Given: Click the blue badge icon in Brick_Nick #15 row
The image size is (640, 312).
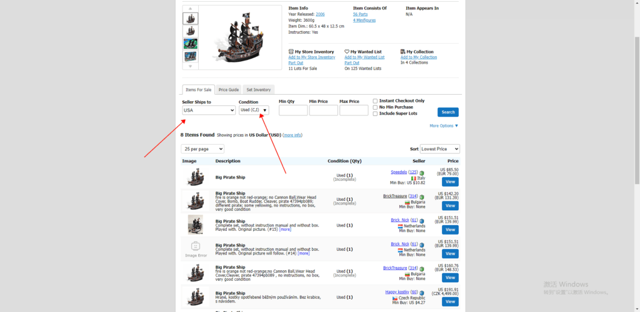Looking at the screenshot, I should pos(422,221).
